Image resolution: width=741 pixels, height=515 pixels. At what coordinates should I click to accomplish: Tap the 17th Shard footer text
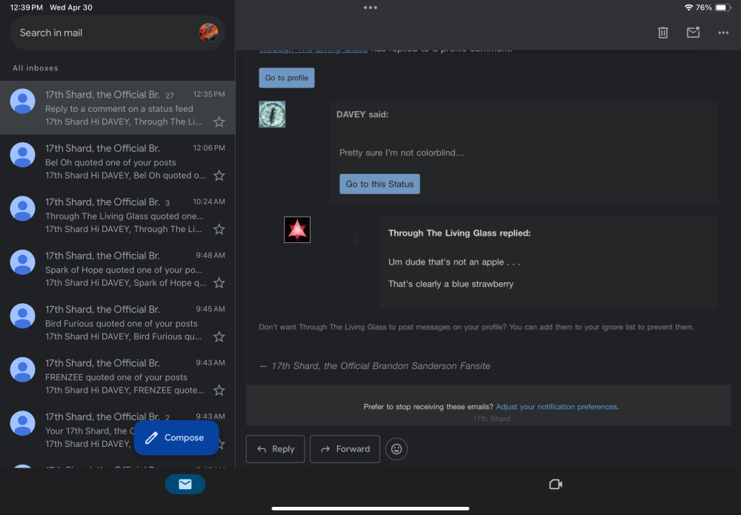tap(491, 419)
